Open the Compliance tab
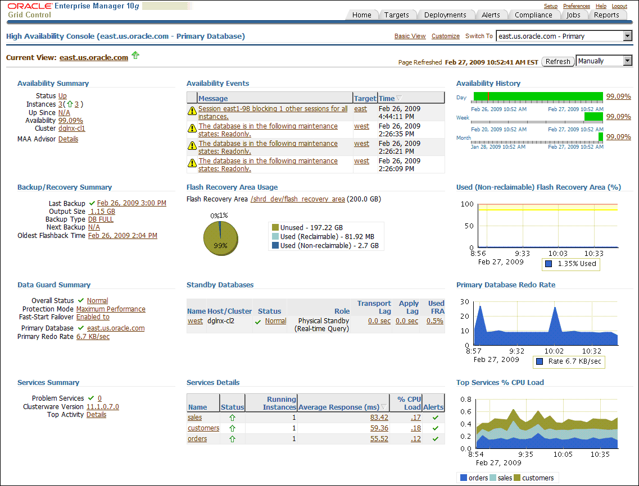 pyautogui.click(x=533, y=15)
